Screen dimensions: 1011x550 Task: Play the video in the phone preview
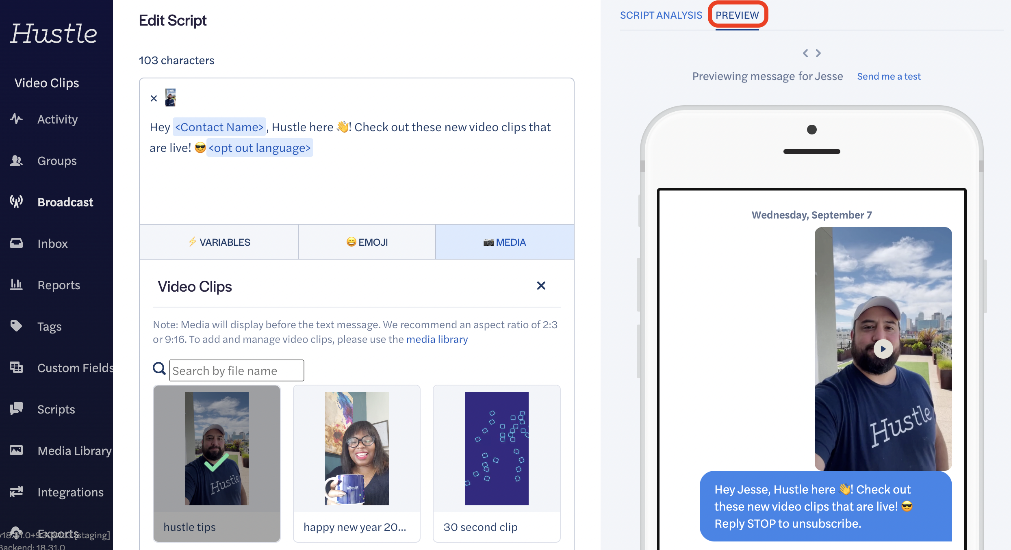[x=883, y=349]
